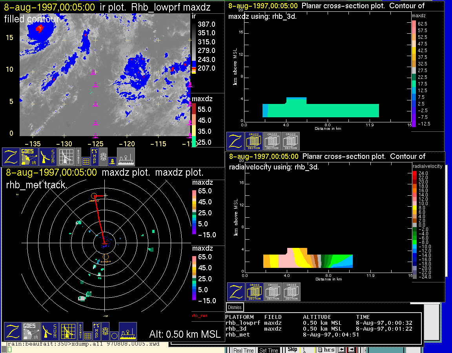Click the radialvelocity color scale bar
The width and height of the screenshot is (452, 353).
click(x=416, y=224)
